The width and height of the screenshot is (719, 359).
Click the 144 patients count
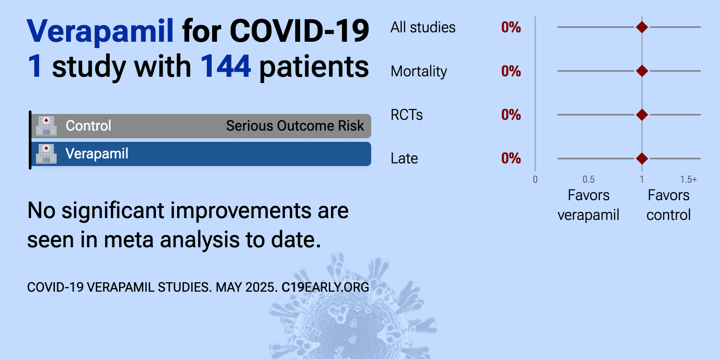pyautogui.click(x=225, y=66)
